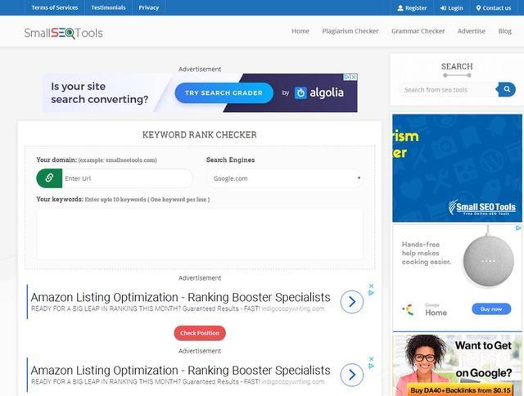Open the first Amazon Listing Optimization ad headline
524x396 pixels.
click(x=180, y=297)
